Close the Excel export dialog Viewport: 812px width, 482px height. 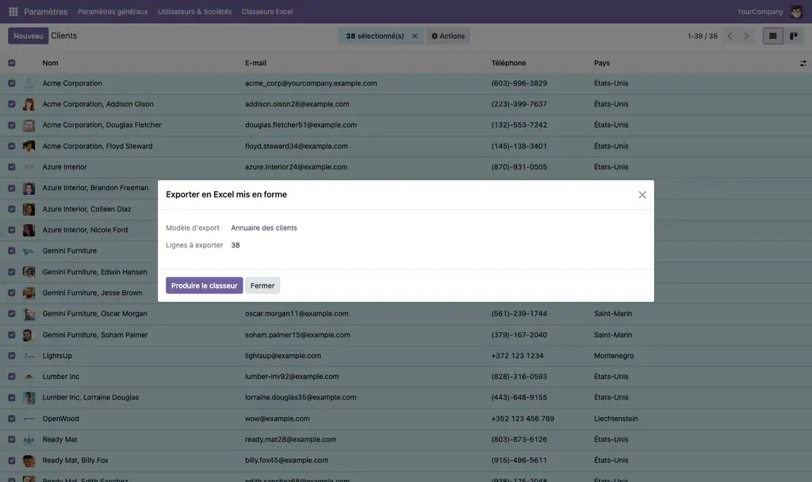pos(642,195)
